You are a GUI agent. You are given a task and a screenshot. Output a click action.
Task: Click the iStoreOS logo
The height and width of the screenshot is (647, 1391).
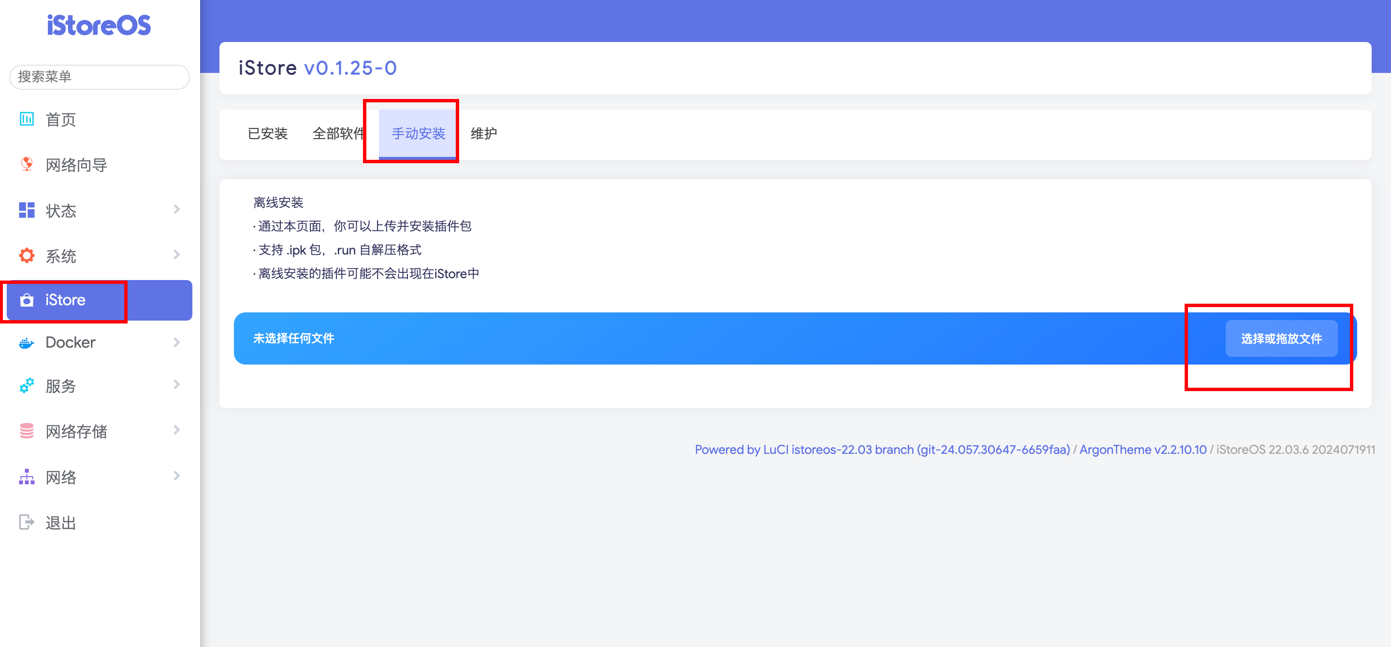[99, 26]
